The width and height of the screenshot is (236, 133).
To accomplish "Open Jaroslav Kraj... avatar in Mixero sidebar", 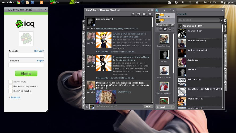I will 164,39.
